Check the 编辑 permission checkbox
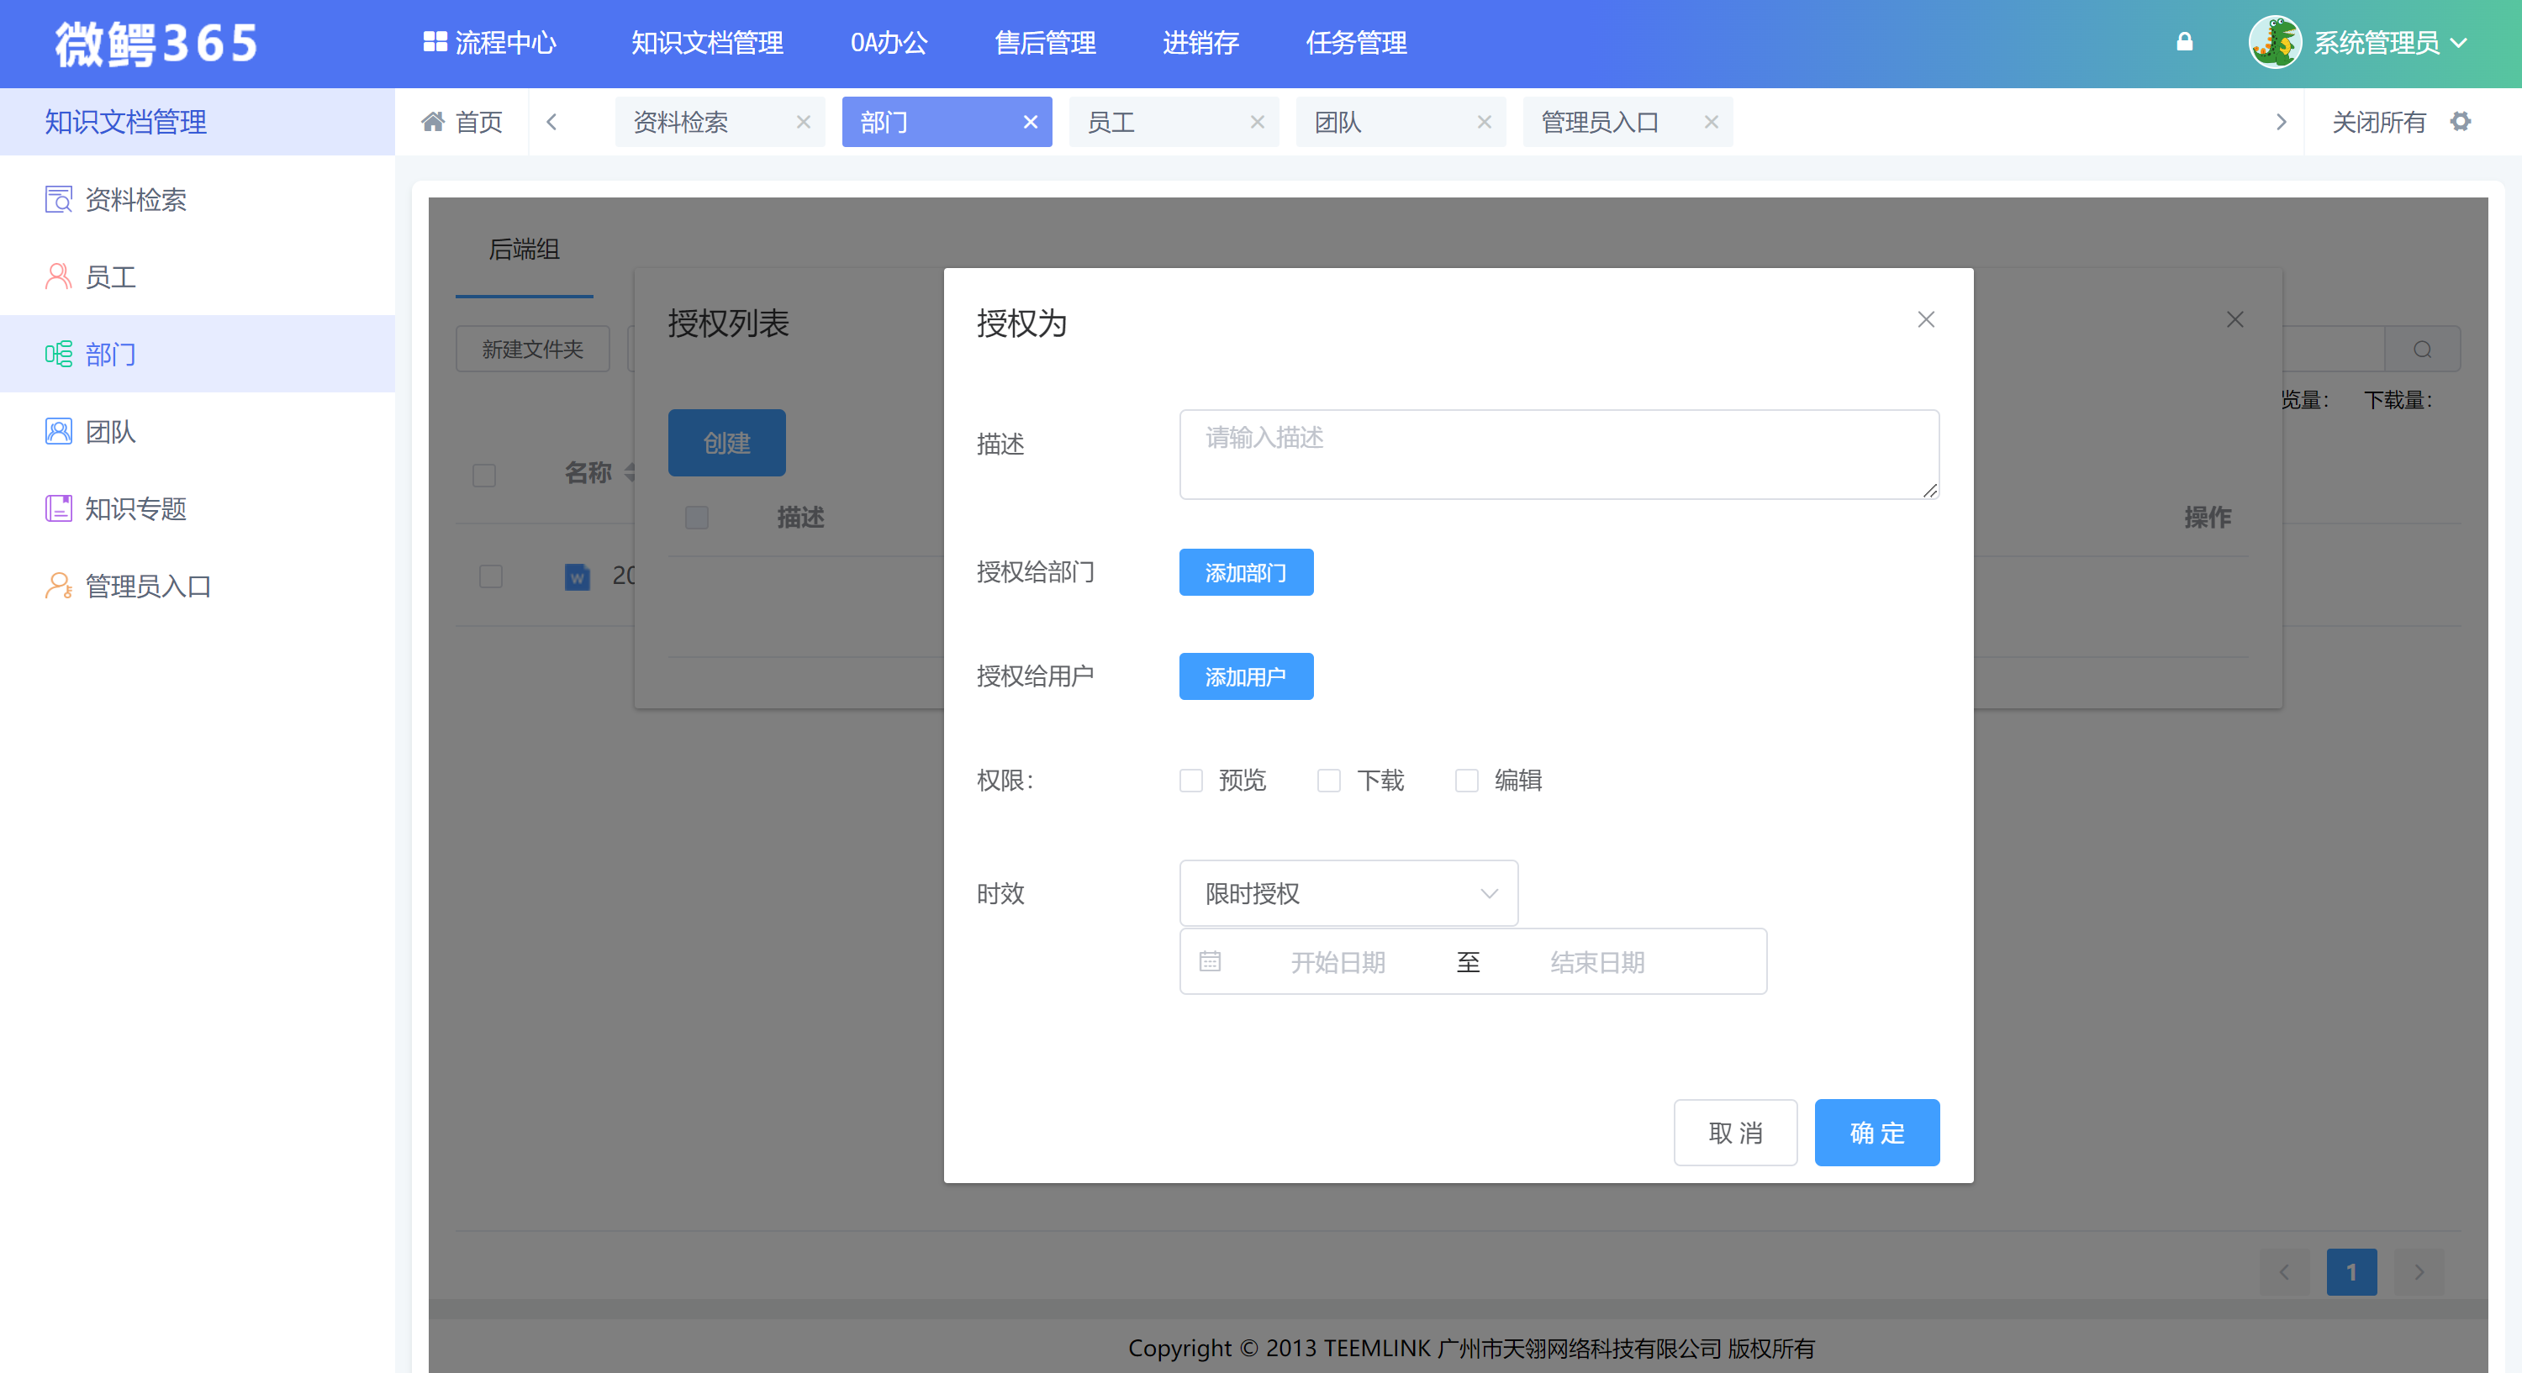Screen dimensions: 2522x1373 (x=1467, y=780)
